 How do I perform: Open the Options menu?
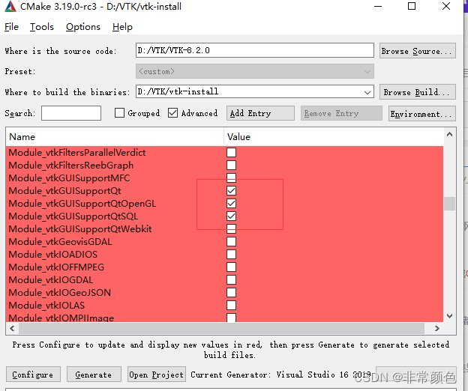pyautogui.click(x=83, y=27)
